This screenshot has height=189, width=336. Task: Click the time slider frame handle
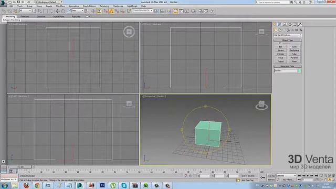pyautogui.click(x=20, y=167)
